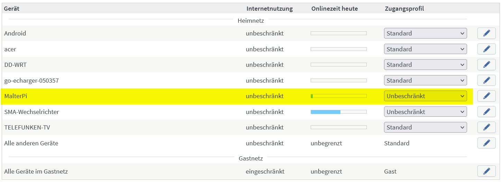The height and width of the screenshot is (187, 502).
Task: Edit Alle Geräte im Gastnetz entry
Action: pyautogui.click(x=486, y=171)
